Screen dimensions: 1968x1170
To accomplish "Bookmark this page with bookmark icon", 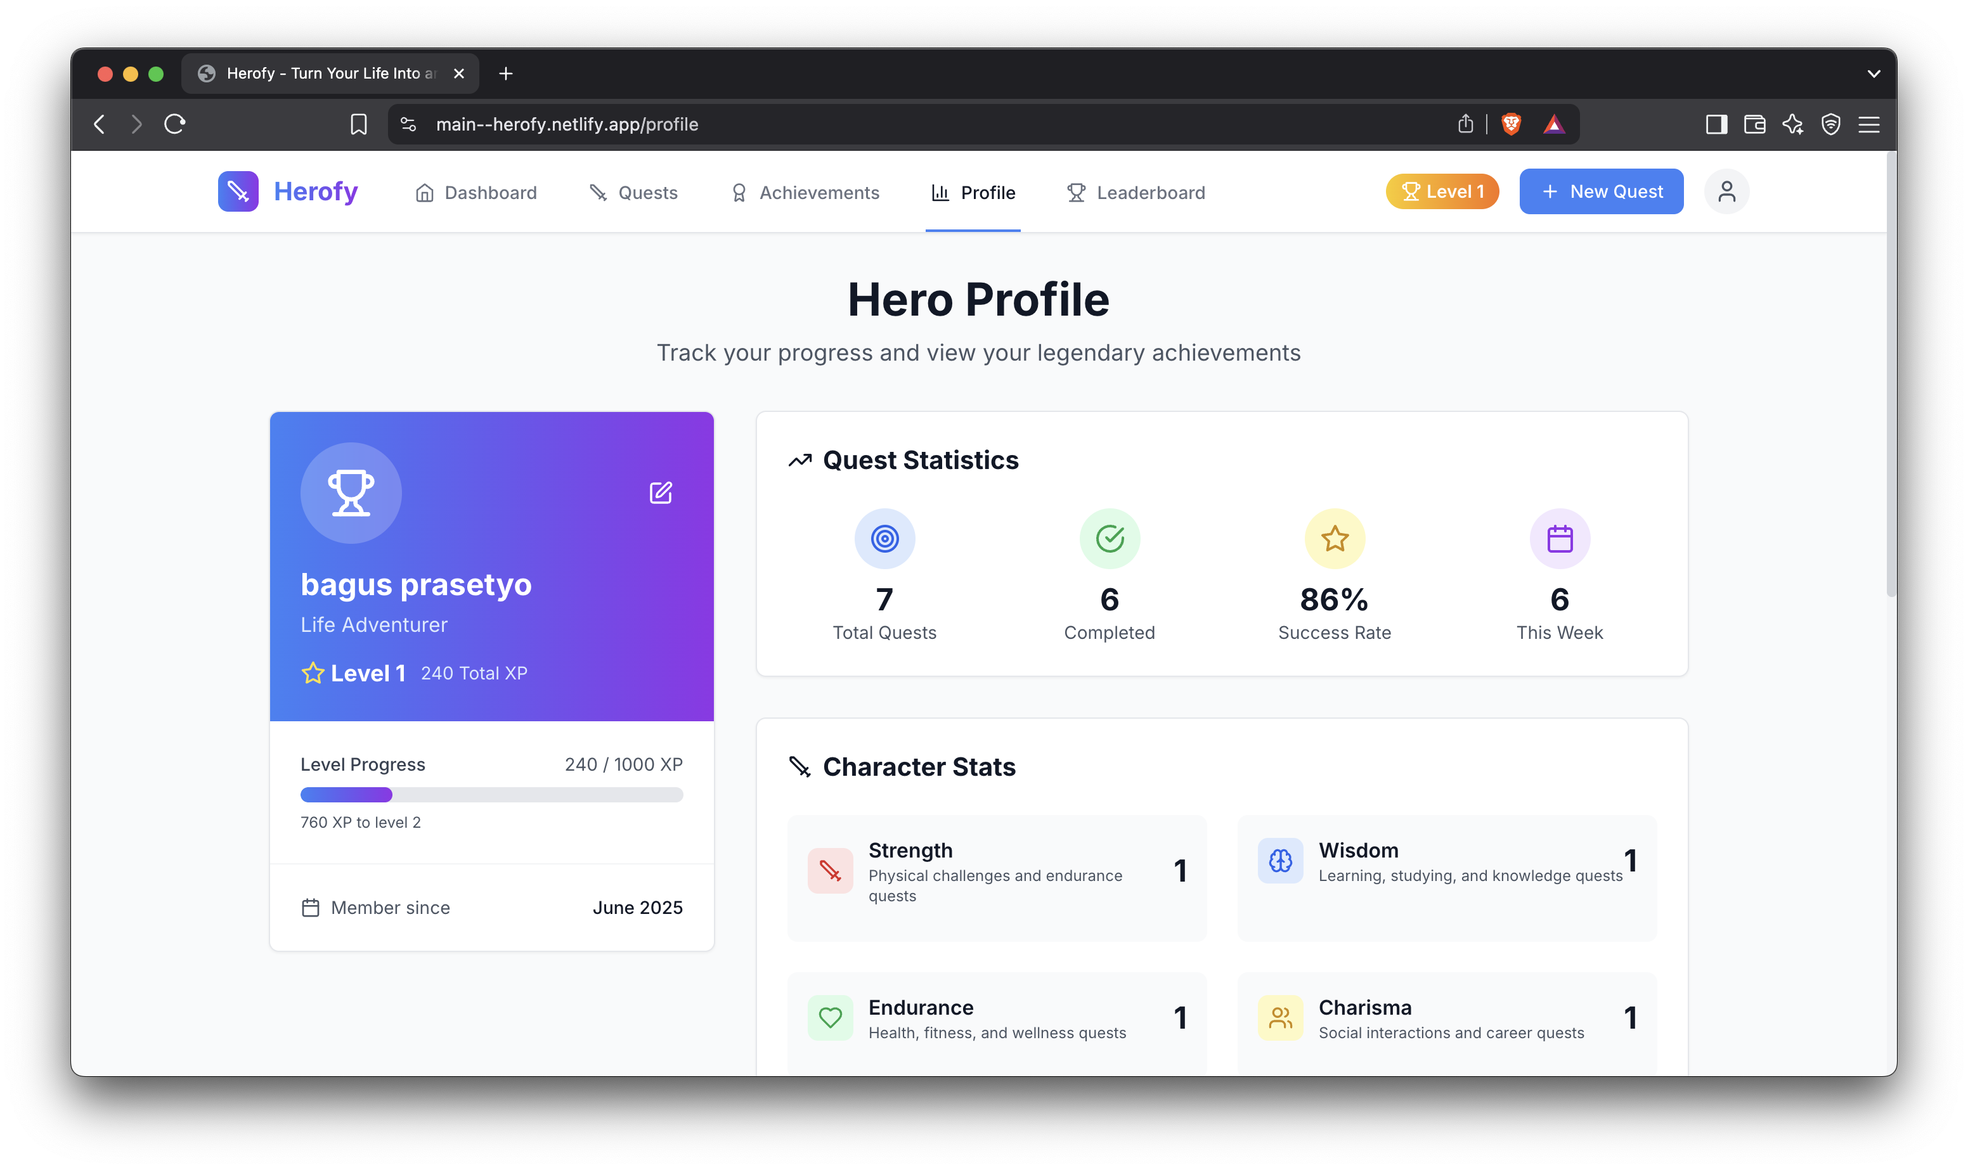I will point(359,124).
